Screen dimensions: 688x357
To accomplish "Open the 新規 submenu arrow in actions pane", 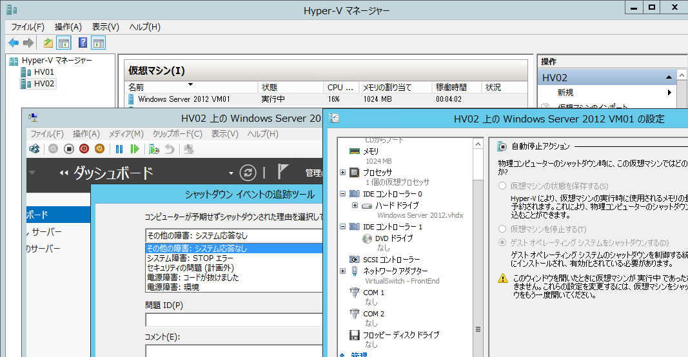I will click(x=669, y=93).
